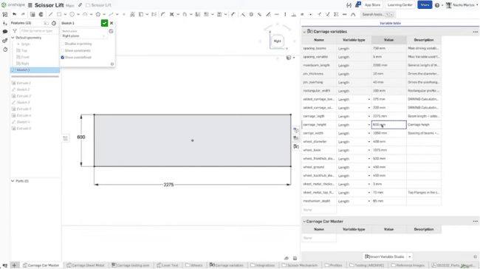Select the Sketch fillet tool
Screen dimensions: 480x269
pos(163,14)
